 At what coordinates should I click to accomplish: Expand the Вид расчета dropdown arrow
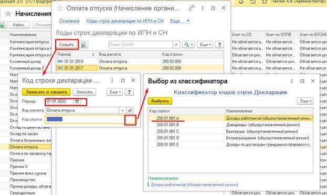point(122,110)
